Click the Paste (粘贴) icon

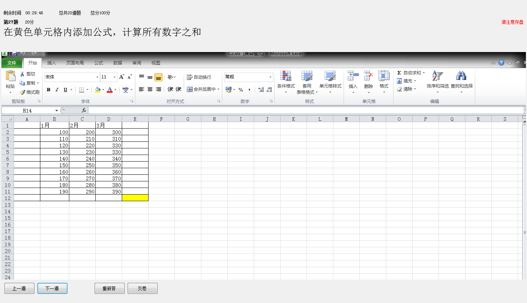[x=10, y=76]
